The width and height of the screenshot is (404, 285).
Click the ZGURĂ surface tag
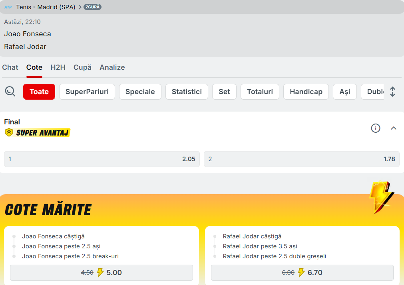click(x=92, y=7)
